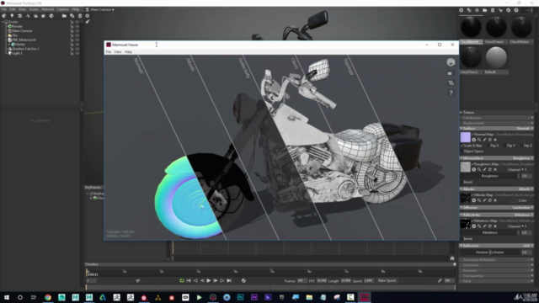Viewport: 539px width, 303px height.
Task: Click magnifier icon under Albedo Map
Action: [x=479, y=200]
